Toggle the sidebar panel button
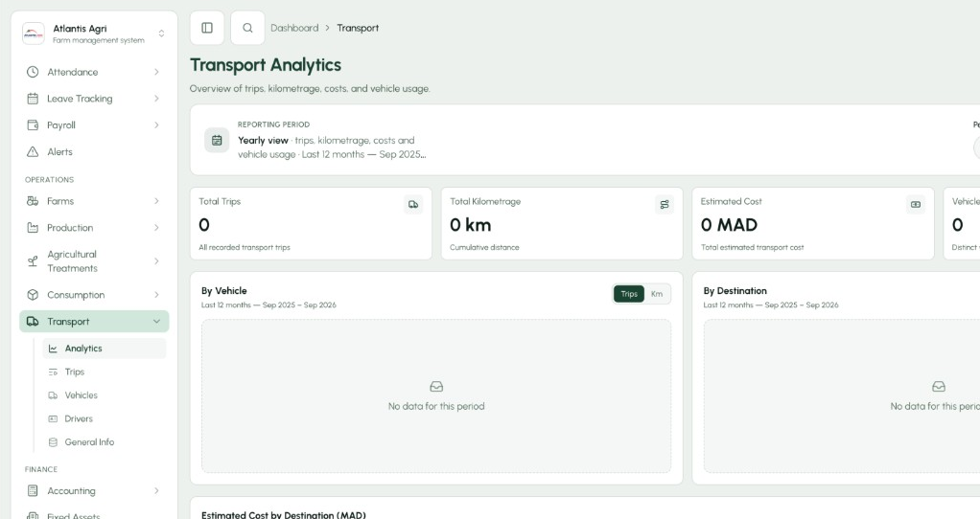Viewport: 980px width, 519px height. point(207,28)
